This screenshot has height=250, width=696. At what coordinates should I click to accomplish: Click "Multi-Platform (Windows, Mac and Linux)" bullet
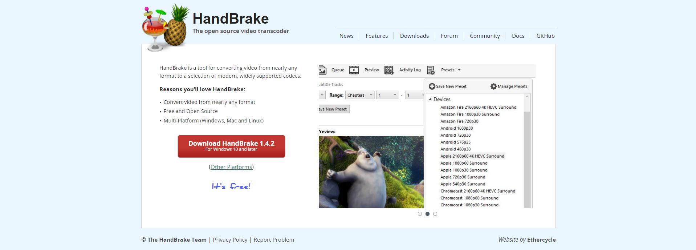[213, 121]
